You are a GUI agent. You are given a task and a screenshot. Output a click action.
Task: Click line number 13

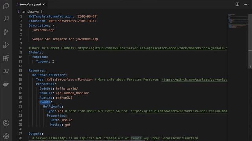(20, 70)
